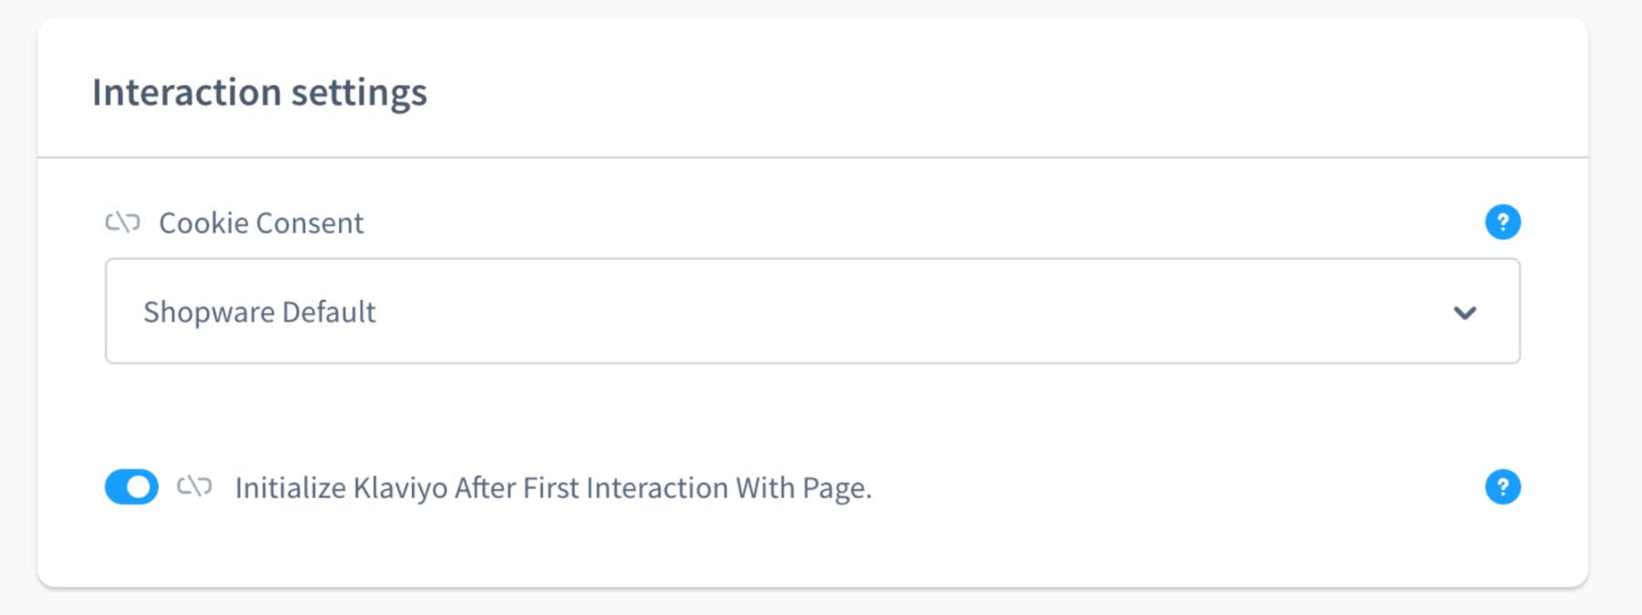Click the Initialize Klaviyo After First Interaction text
This screenshot has height=615, width=1642.
(554, 486)
